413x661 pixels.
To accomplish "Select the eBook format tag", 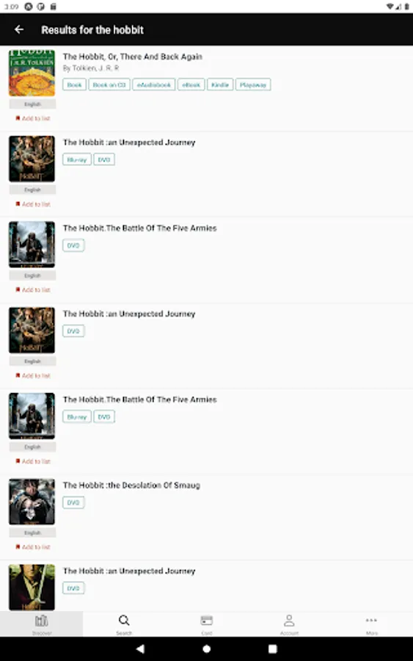I will click(191, 84).
